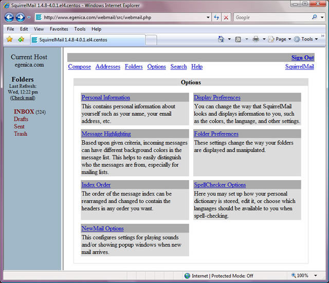Click the Internet Explorer title bar icon
Screen dimensions: 329x283
[x=6, y=5]
